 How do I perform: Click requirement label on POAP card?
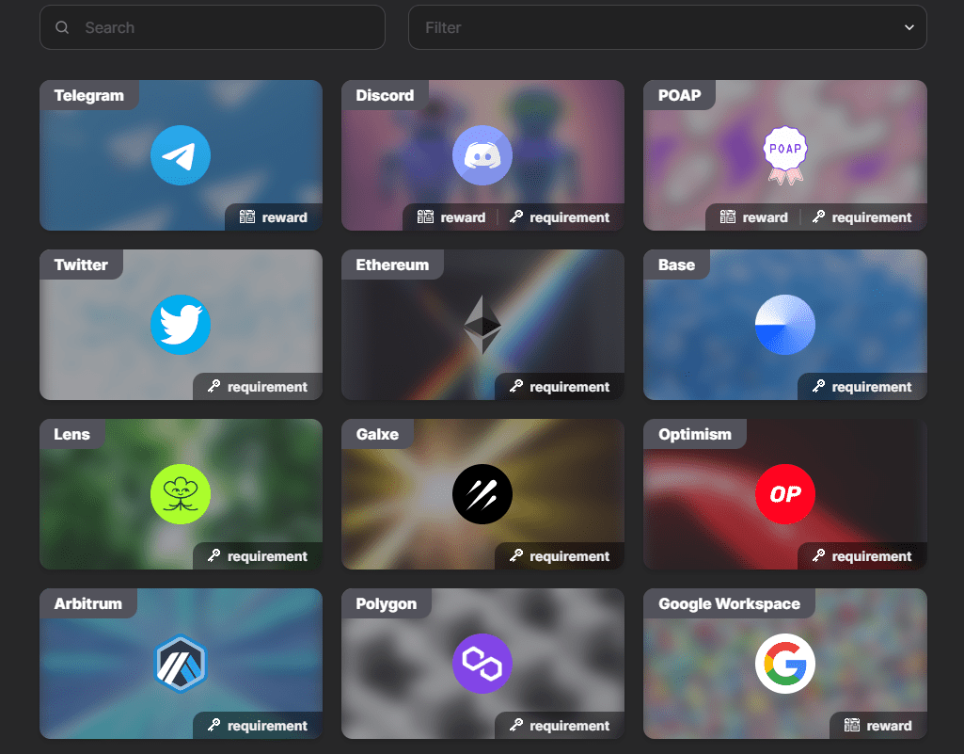coord(872,217)
